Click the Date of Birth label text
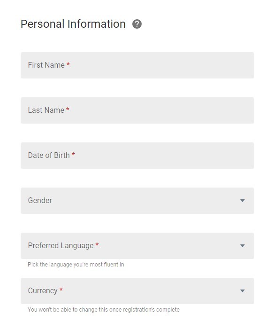This screenshot has width=273, height=321. click(x=49, y=156)
